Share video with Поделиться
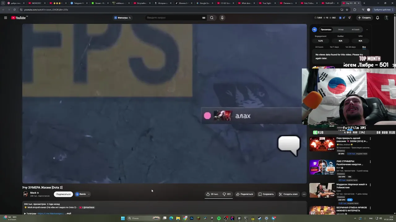The height and width of the screenshot is (222, 396). (x=244, y=194)
